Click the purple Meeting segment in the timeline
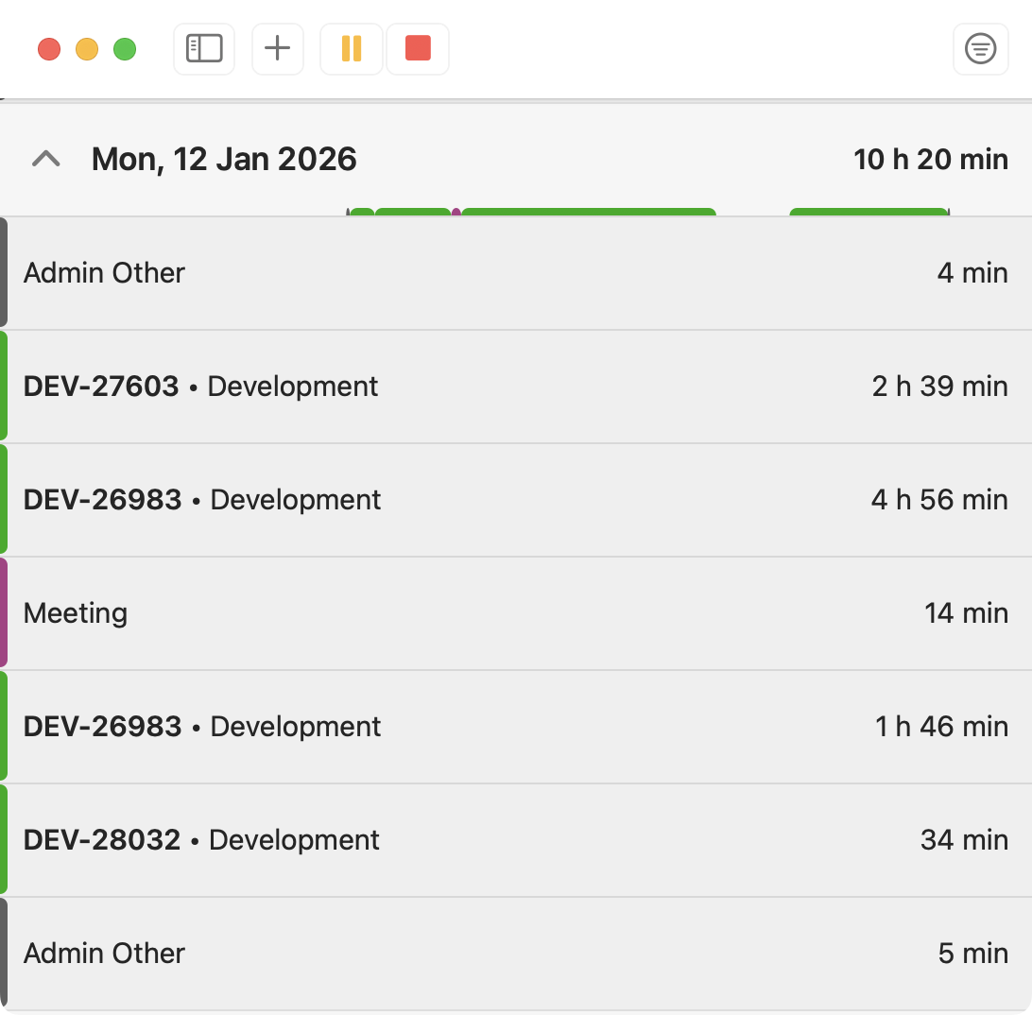The image size is (1032, 1015). (457, 215)
